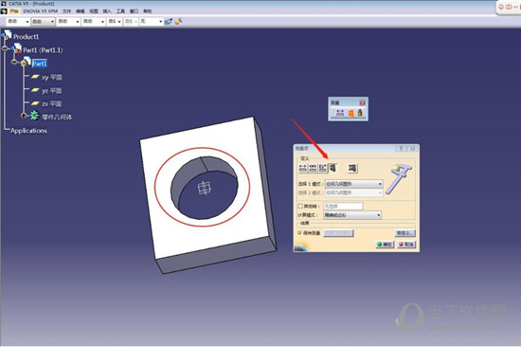Select first measure mode icon in dialog
The height and width of the screenshot is (347, 521).
click(302, 168)
